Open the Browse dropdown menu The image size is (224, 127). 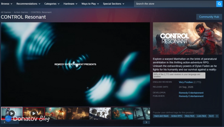click(x=7, y=4)
